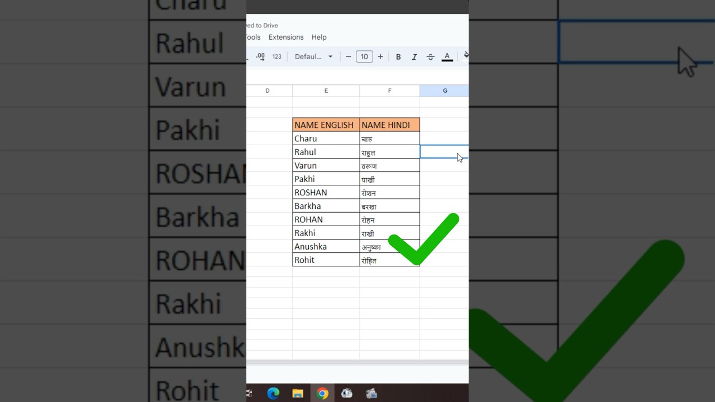Select column G header
Viewport: 715px width, 402px height.
tap(445, 90)
